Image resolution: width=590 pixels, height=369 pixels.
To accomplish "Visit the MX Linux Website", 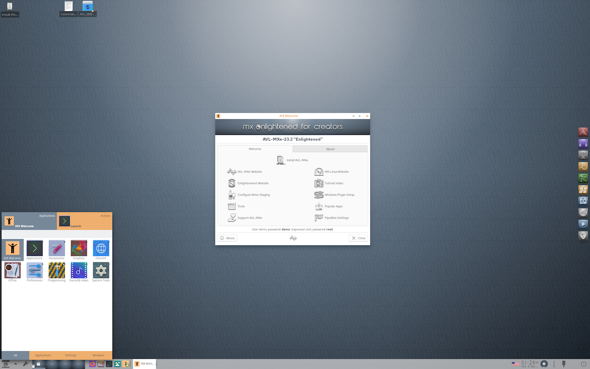I will [x=332, y=172].
